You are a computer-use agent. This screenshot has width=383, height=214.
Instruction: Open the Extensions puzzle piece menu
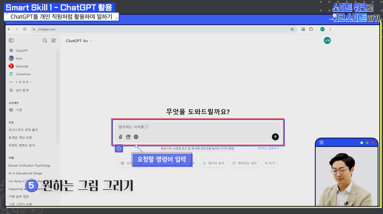tap(311, 29)
